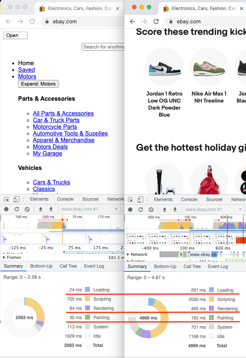Open Apparel & Merchandise link
Viewport: 246px width, 358px height.
[x=64, y=140]
